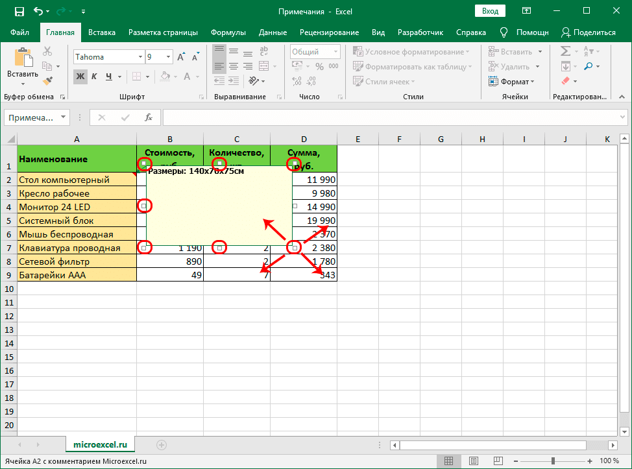
Task: Toggle italic (К) formatting
Action: click(94, 77)
